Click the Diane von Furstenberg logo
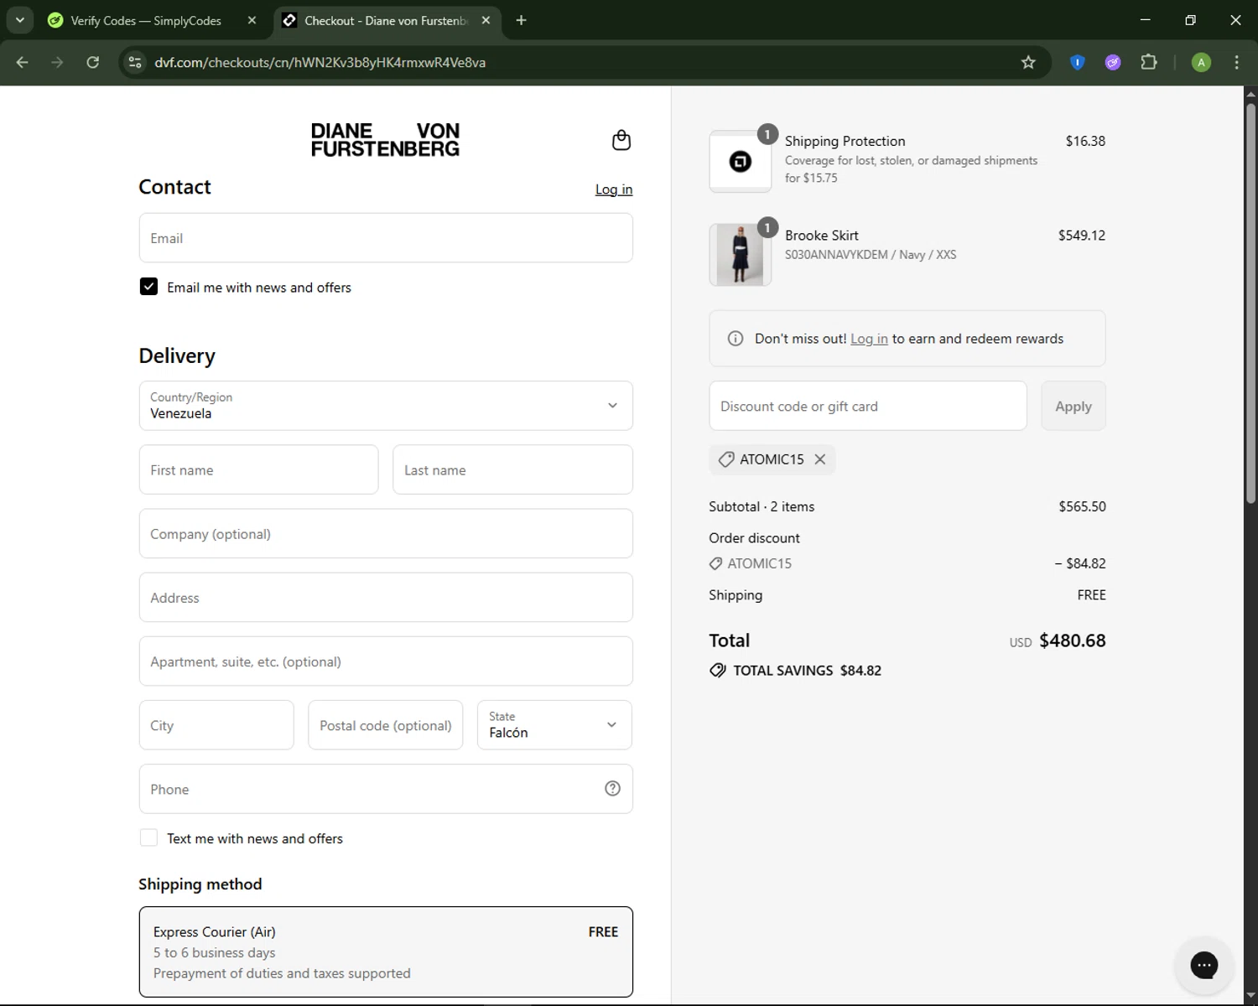 click(385, 140)
